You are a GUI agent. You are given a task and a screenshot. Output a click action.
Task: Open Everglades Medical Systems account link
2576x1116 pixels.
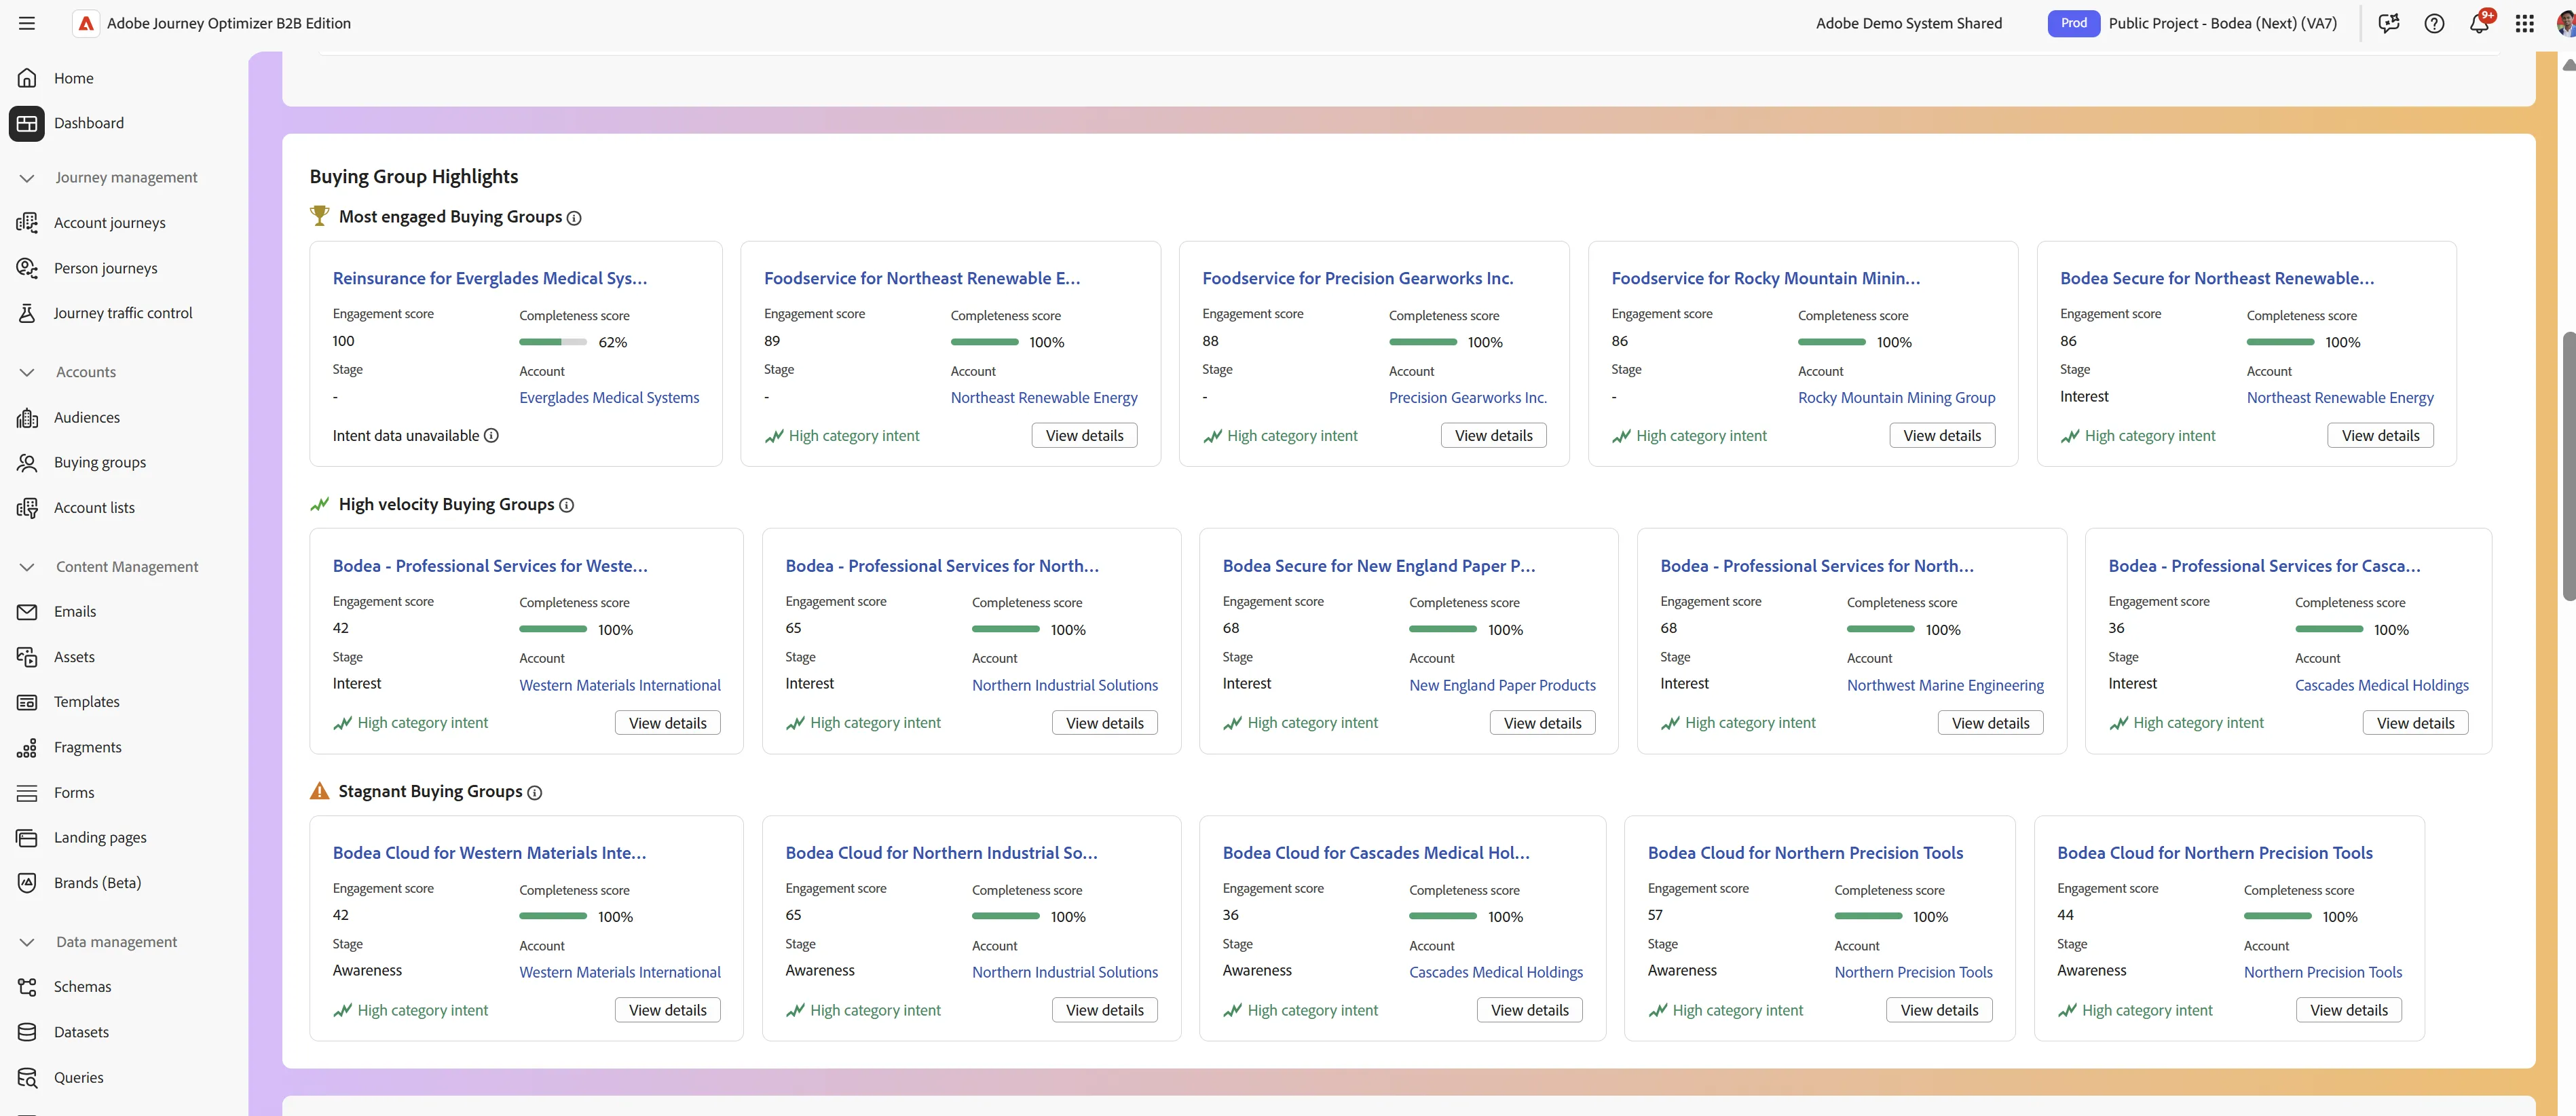609,398
